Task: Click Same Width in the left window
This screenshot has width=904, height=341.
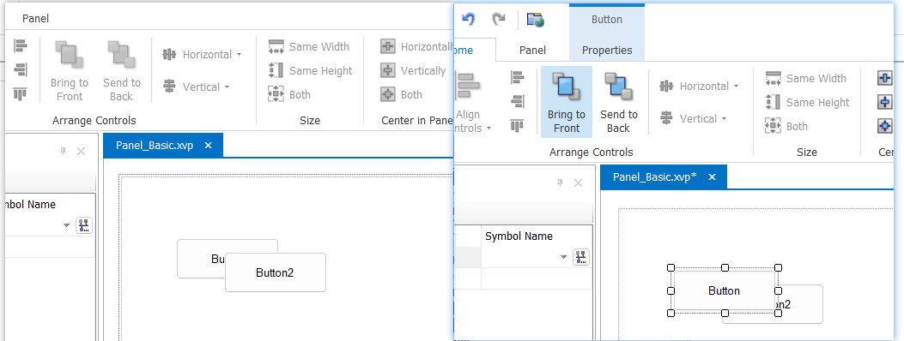Action: tap(308, 46)
